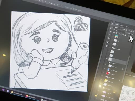The height and width of the screenshot is (101, 135).
Task: Click the second round icon in the taskbar
Action: [8, 91]
